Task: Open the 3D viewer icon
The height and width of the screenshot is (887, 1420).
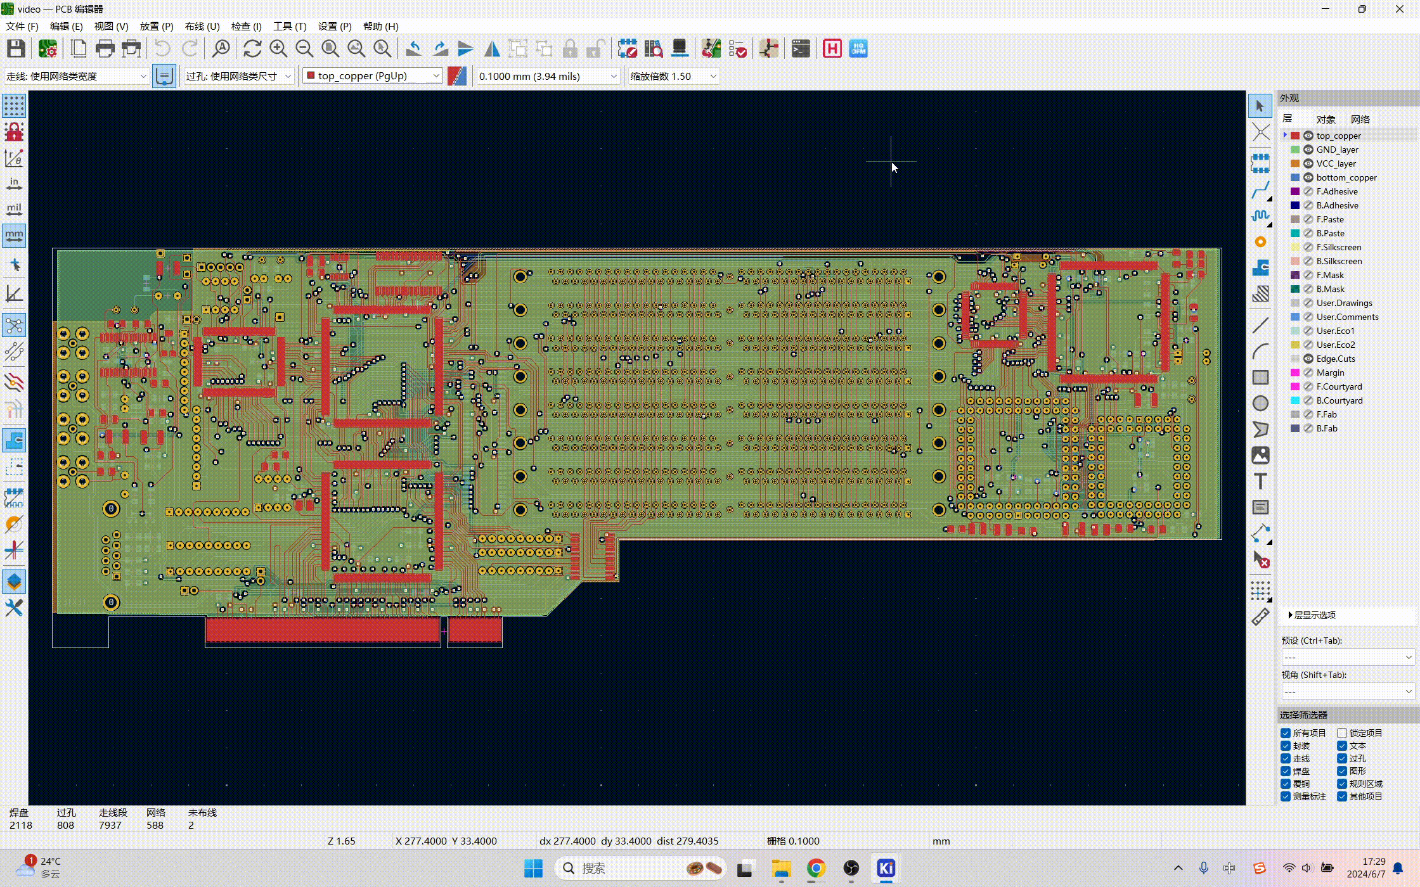Action: pos(679,49)
